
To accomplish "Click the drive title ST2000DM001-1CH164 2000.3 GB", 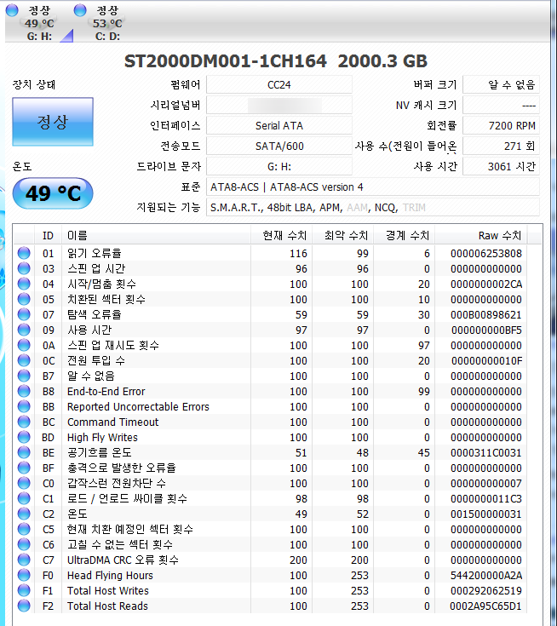I will (275, 61).
